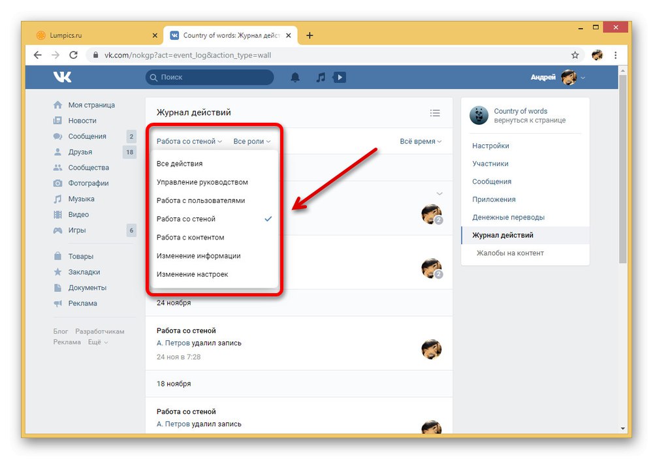Click the Сообщества group icon

(x=58, y=167)
